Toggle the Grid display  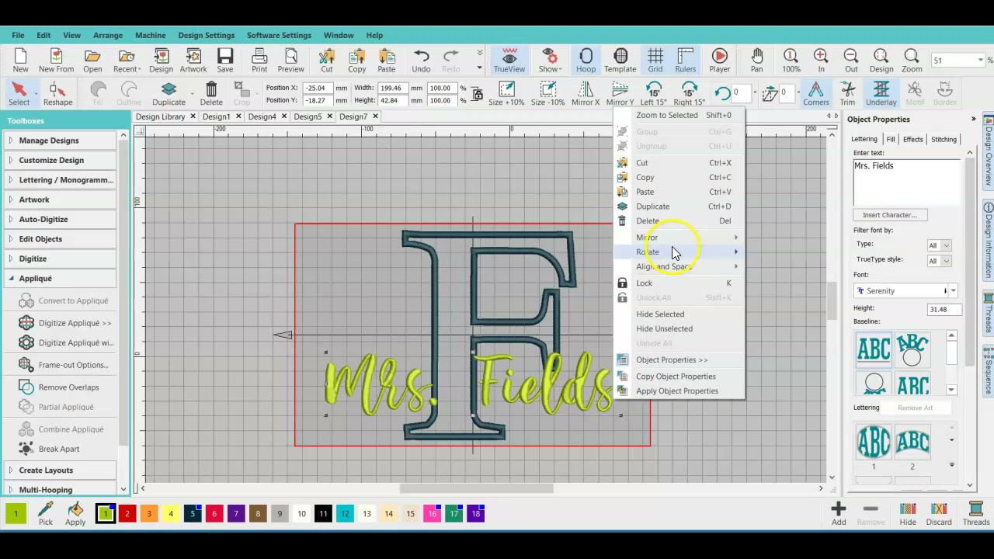tap(655, 61)
